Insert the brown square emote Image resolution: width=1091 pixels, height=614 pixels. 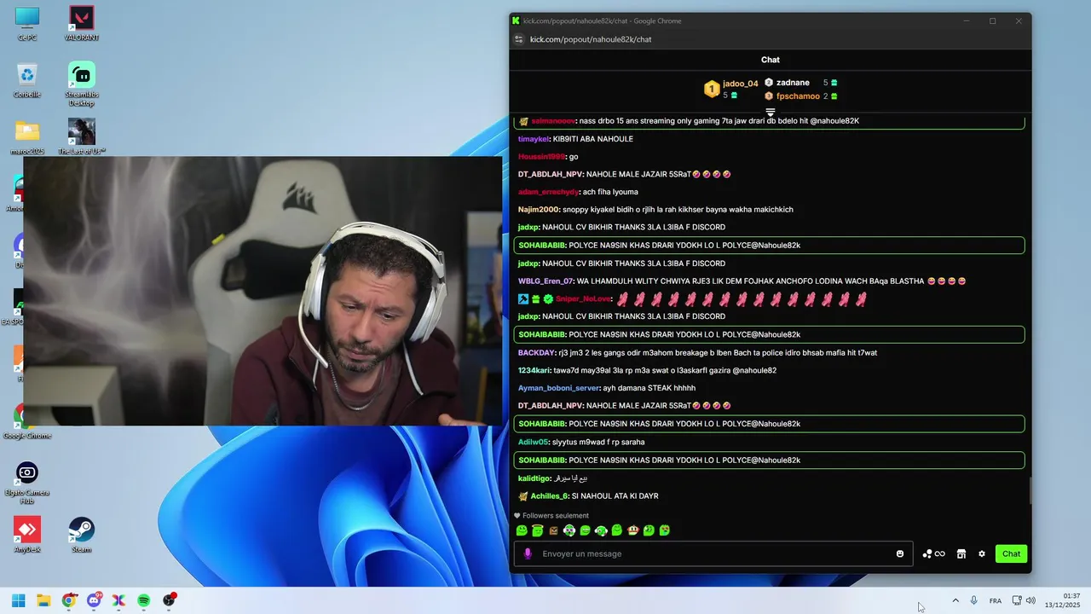[x=553, y=530]
